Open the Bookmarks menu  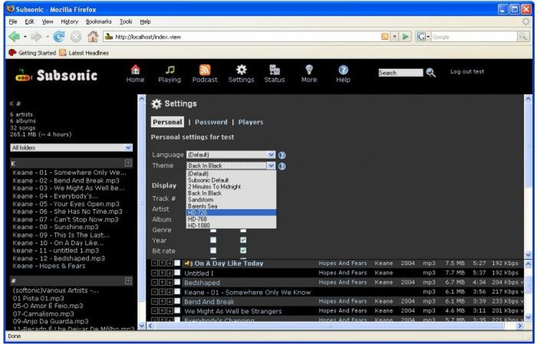pos(98,22)
